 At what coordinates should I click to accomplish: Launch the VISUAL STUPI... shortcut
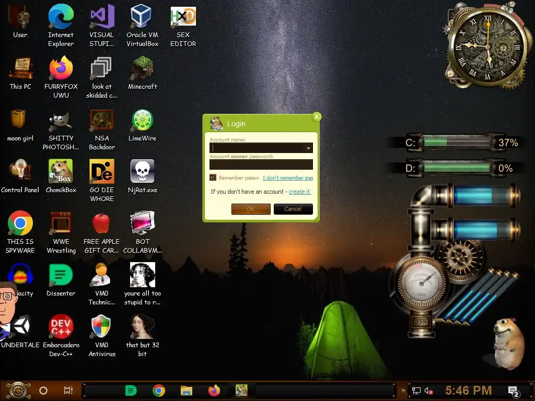point(102,25)
